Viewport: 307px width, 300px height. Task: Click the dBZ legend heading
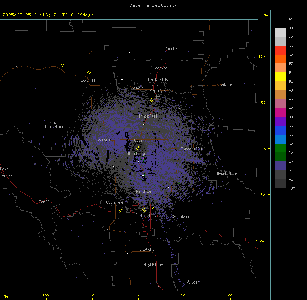coord(288,19)
